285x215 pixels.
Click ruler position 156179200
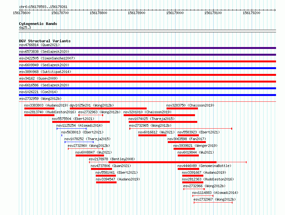(x=251, y=13)
